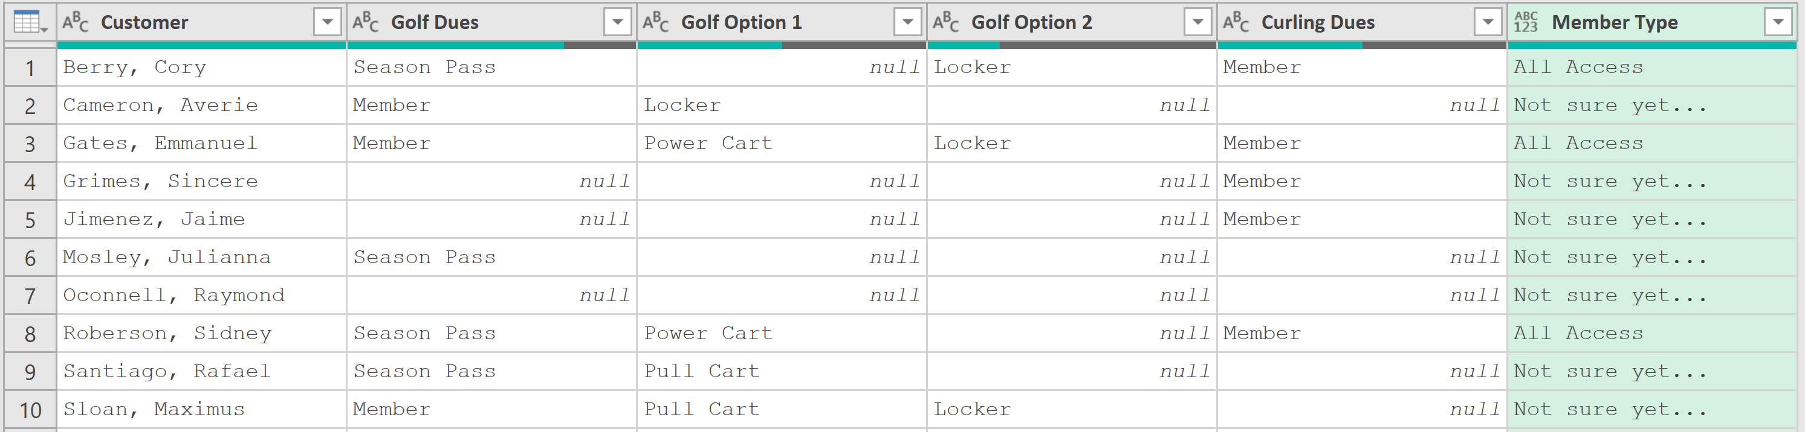
Task: Click the Golf Option 2 data type icon
Action: point(945,23)
